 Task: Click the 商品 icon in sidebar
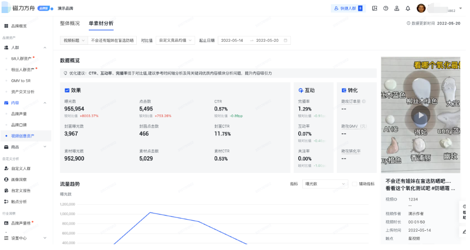pos(6,147)
